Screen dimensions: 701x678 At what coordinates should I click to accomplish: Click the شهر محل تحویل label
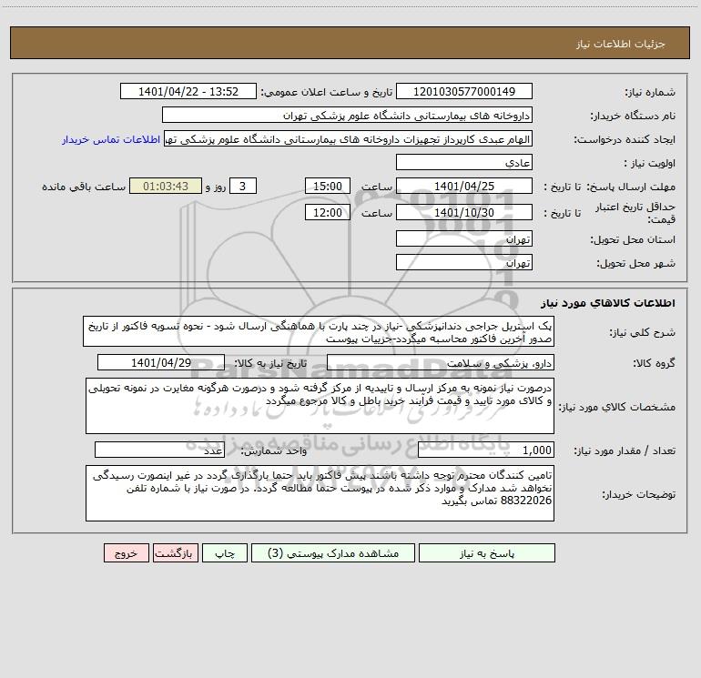[x=635, y=263]
